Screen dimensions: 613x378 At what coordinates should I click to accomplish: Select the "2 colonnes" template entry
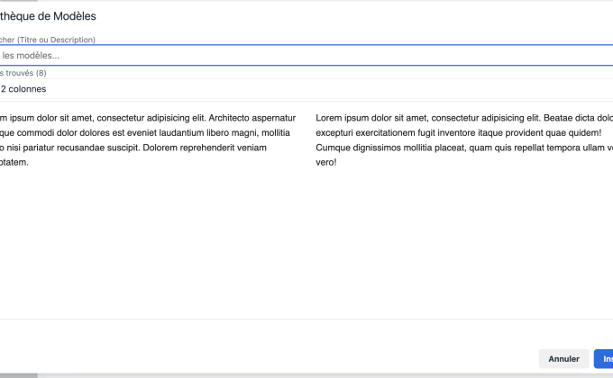coord(25,89)
